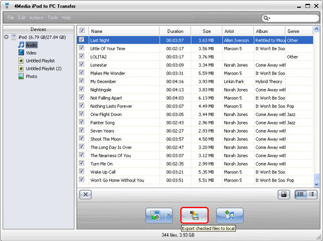
Task: Select the Audio node in Devices
Action: click(x=32, y=45)
